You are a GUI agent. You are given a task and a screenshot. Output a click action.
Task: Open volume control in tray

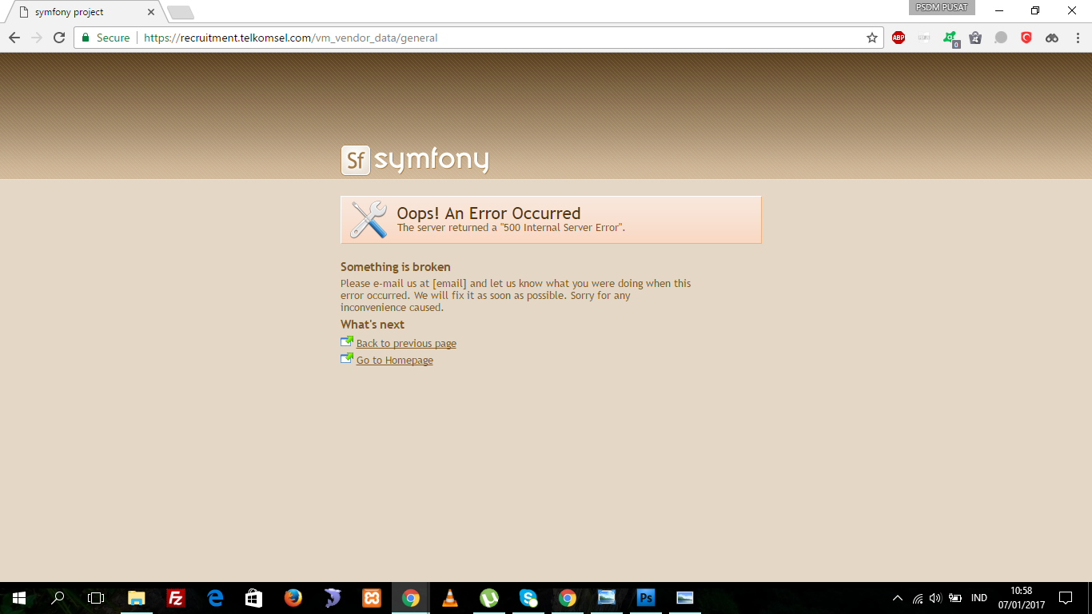coord(936,598)
